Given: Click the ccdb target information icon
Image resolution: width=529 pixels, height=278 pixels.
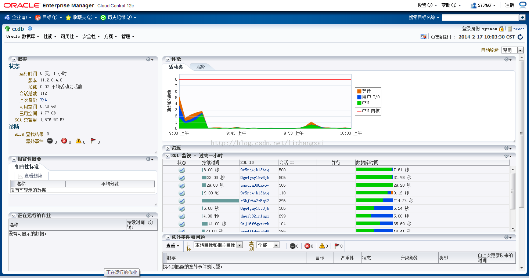Looking at the screenshot, I should click(x=30, y=29).
